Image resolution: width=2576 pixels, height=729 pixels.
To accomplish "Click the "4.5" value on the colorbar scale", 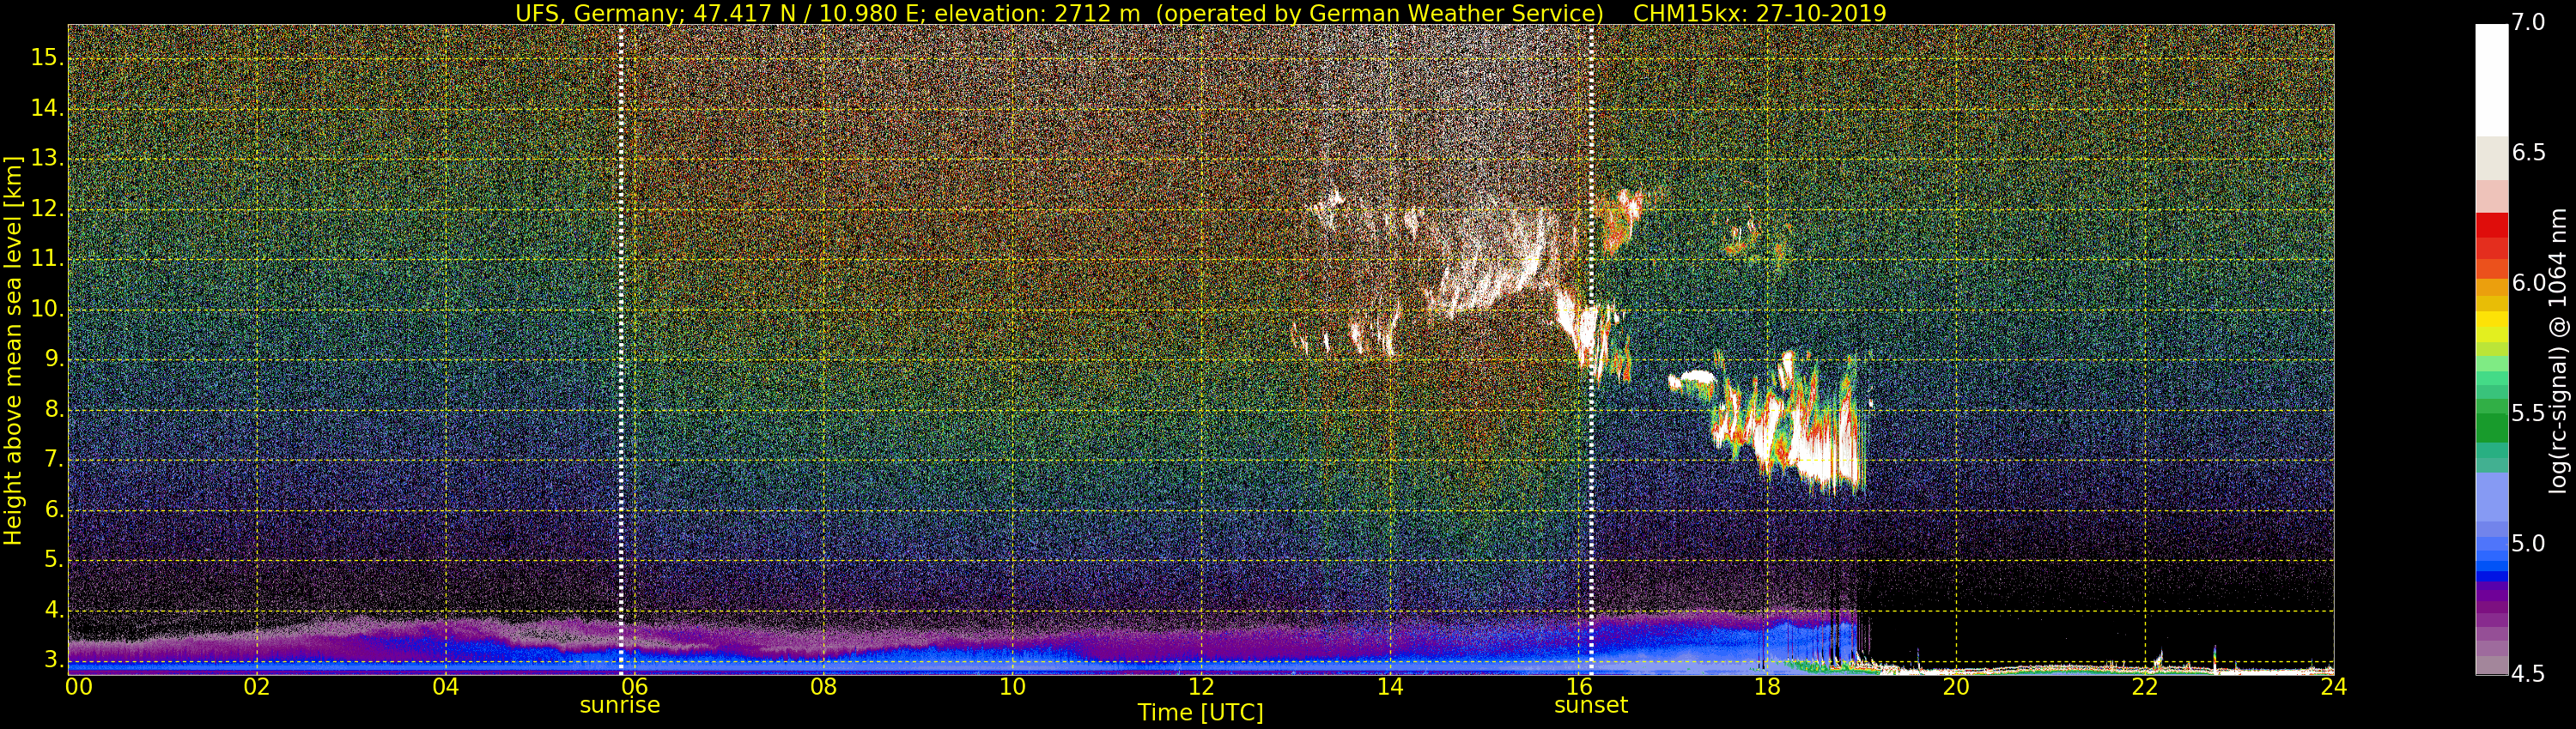I will pyautogui.click(x=2528, y=674).
